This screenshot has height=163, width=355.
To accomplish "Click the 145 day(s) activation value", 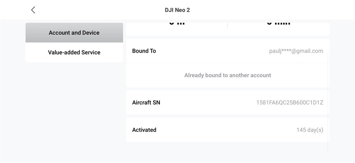I will (x=310, y=130).
